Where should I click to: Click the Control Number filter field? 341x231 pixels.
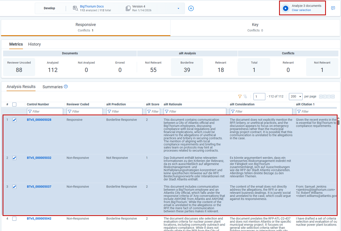pyautogui.click(x=45, y=111)
